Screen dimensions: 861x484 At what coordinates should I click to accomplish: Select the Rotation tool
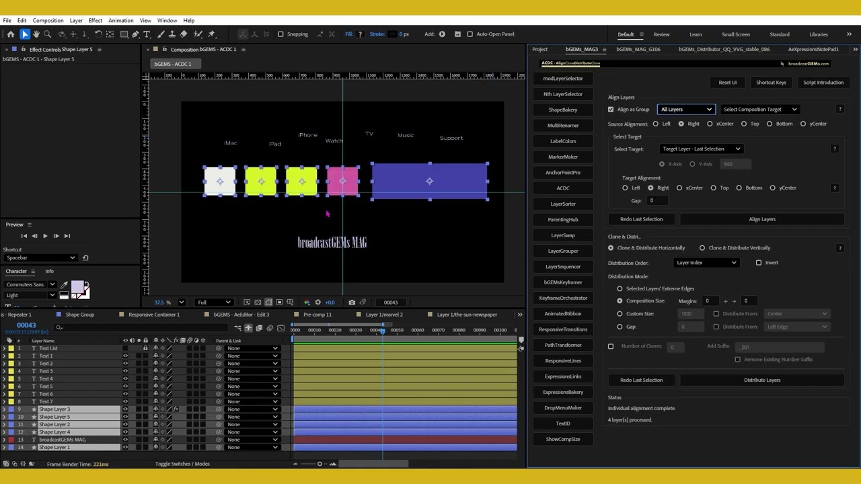[98, 34]
